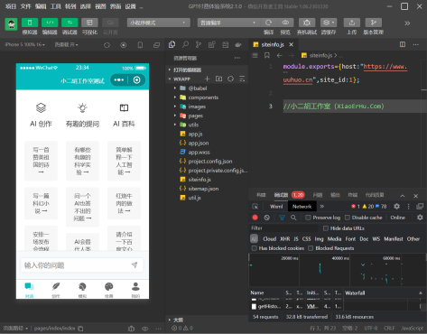
Task: Check the Blocked Requests checkbox
Action: click(311, 248)
